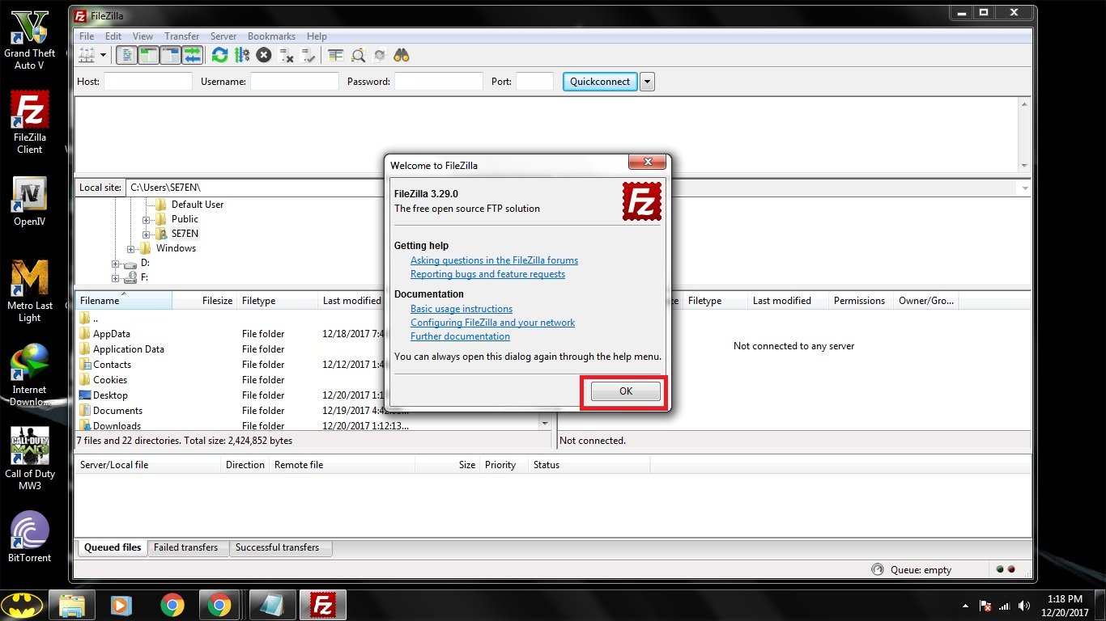Viewport: 1106px width, 621px height.
Task: Cancel the current operation icon
Action: [263, 55]
